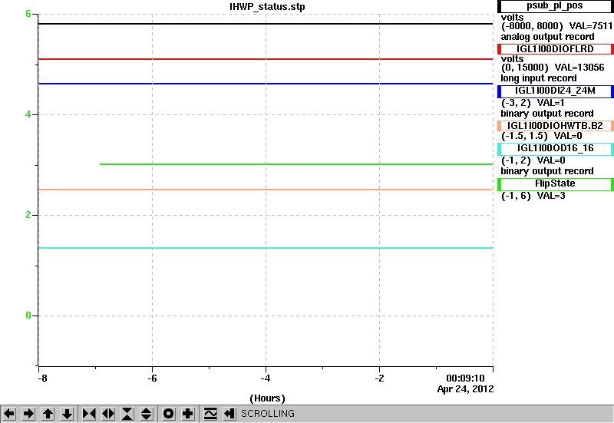Screen dimensions: 614x423
Task: Select the FlipState curve in legend
Action: pyautogui.click(x=555, y=184)
